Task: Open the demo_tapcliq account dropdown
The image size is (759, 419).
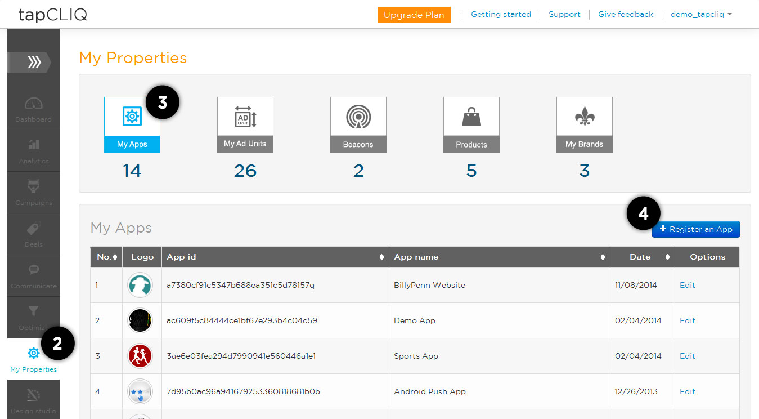Action: tap(701, 14)
